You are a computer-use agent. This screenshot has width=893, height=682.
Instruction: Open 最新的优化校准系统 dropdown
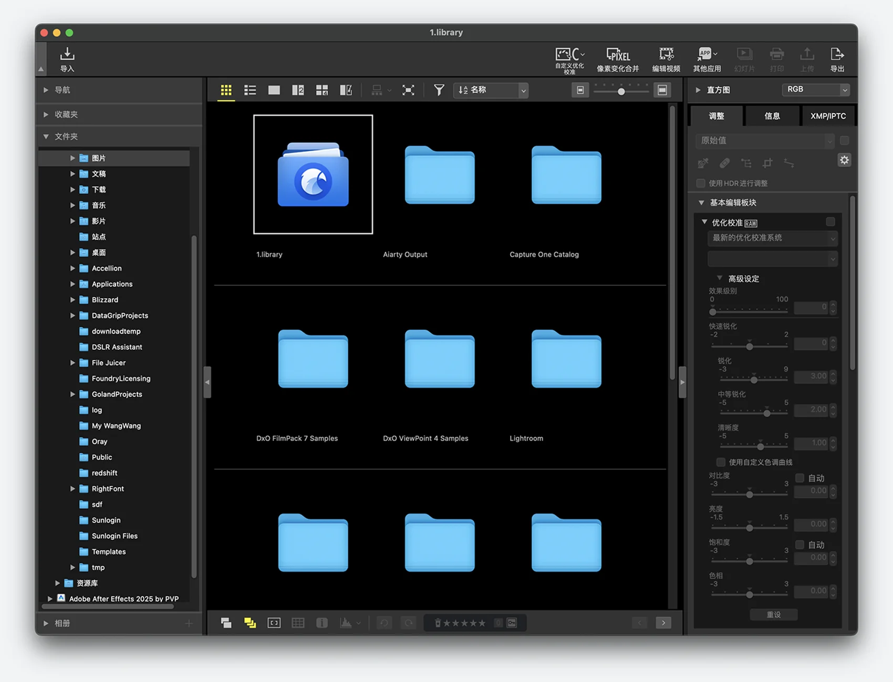[772, 238]
